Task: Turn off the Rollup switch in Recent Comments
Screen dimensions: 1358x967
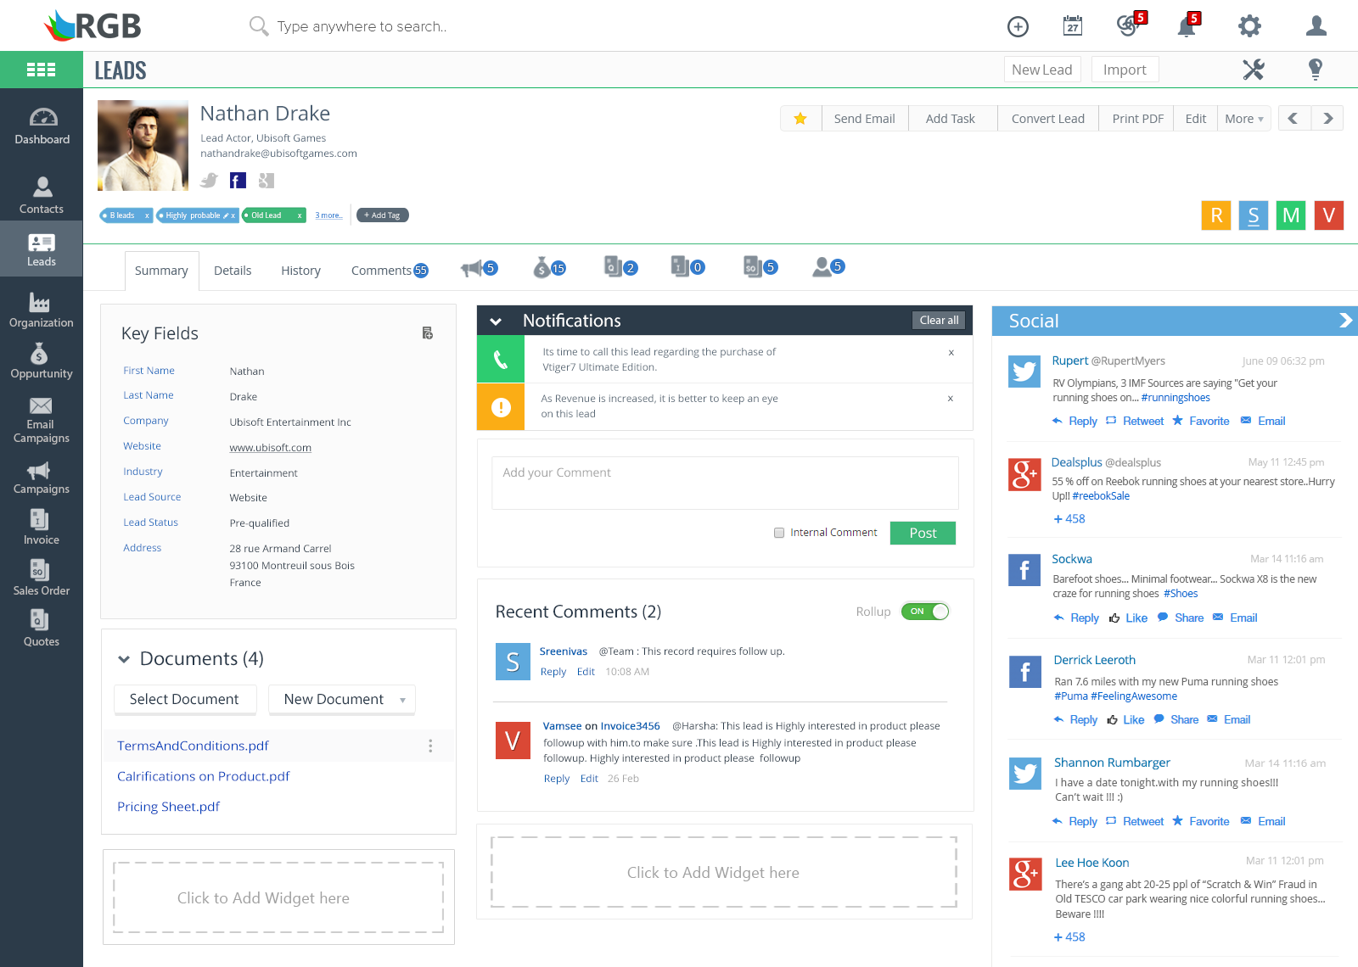Action: click(x=924, y=611)
